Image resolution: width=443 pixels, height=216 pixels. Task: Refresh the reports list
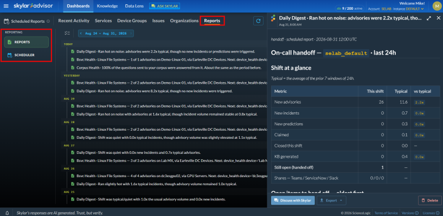[x=258, y=21]
